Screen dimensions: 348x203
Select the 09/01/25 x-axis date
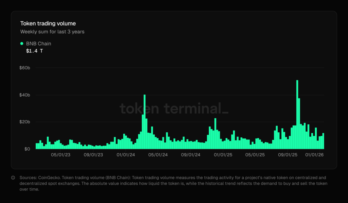(288, 155)
